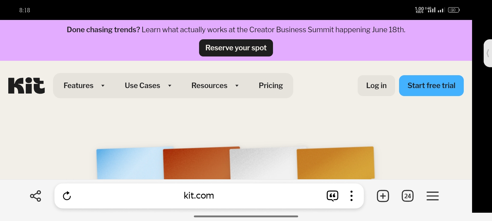The height and width of the screenshot is (221, 492).
Task: Go to Kit homepage via logo
Action: 26,86
